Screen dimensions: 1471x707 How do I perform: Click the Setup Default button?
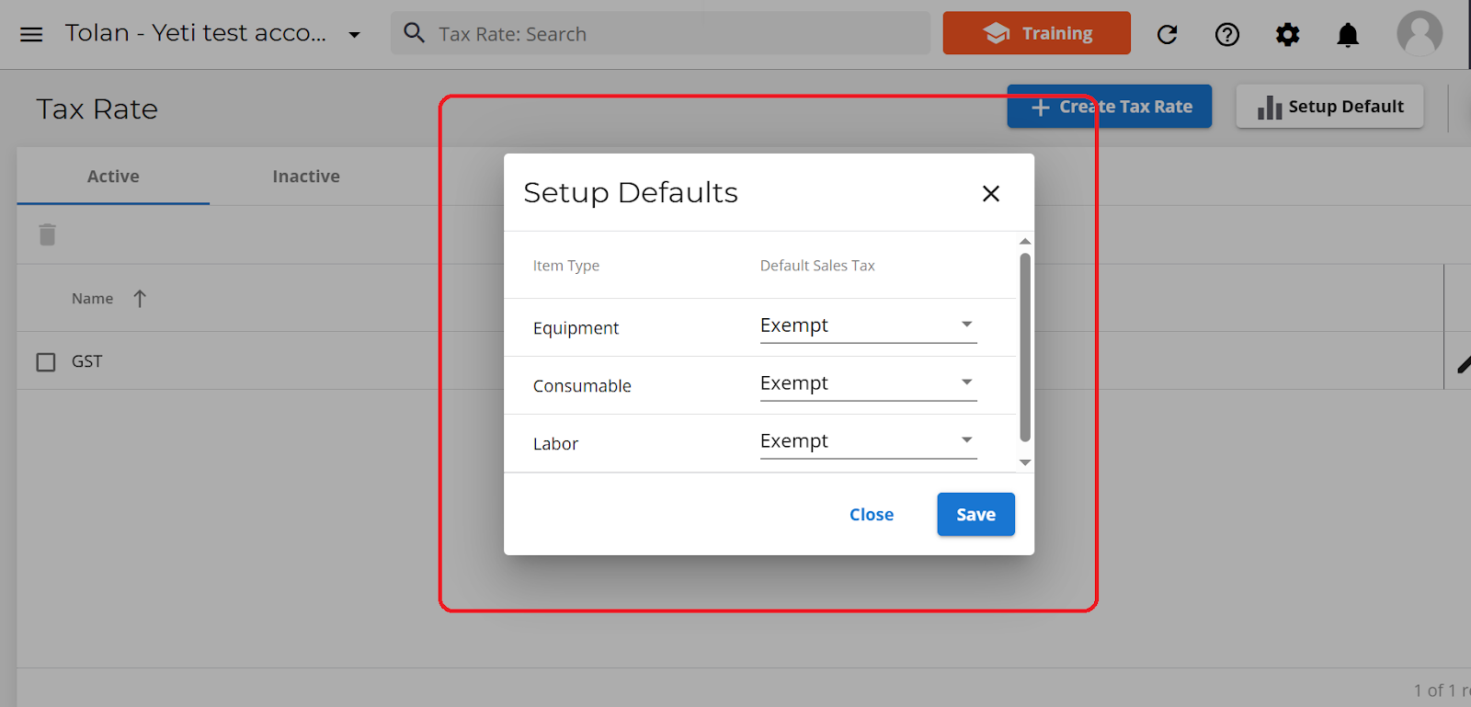tap(1329, 107)
